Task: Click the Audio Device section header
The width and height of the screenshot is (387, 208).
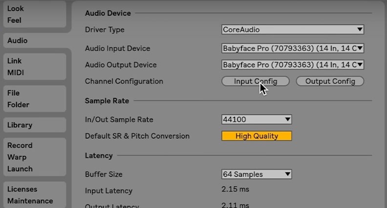Action: click(107, 13)
